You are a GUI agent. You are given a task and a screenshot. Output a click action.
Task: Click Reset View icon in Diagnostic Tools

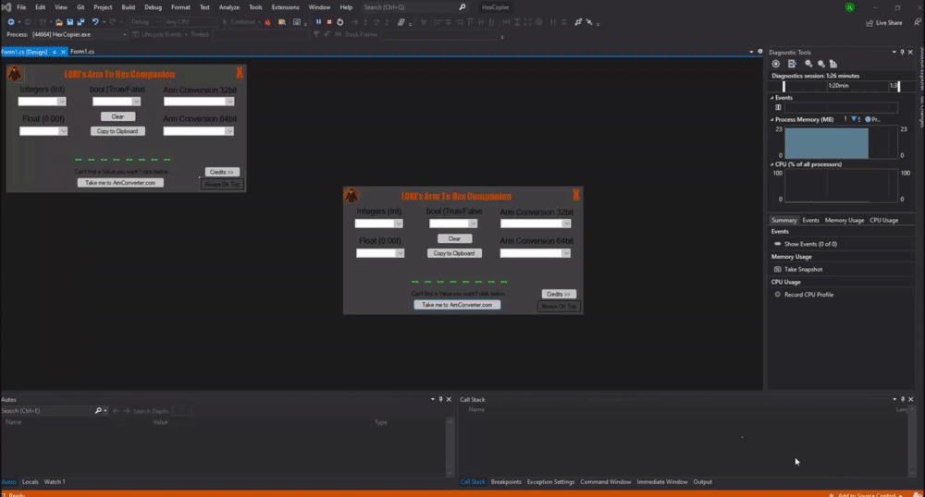tap(833, 64)
